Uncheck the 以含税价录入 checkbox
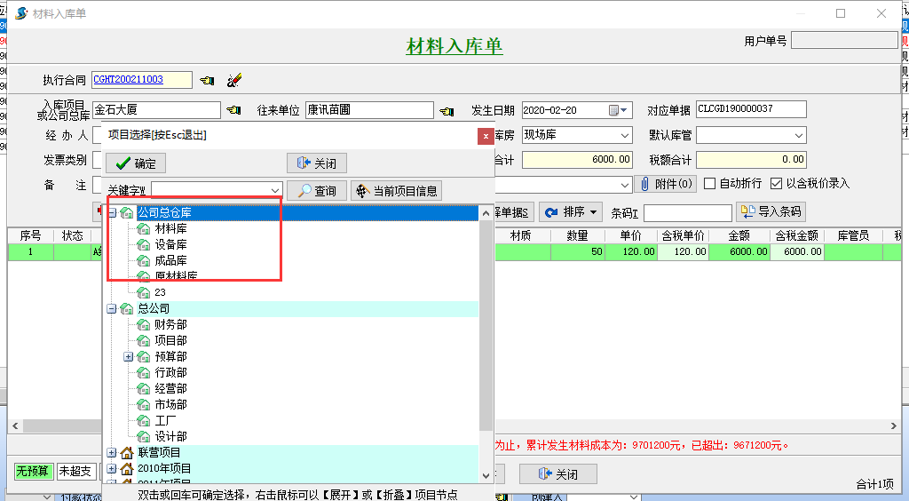This screenshot has width=909, height=501. point(776,184)
